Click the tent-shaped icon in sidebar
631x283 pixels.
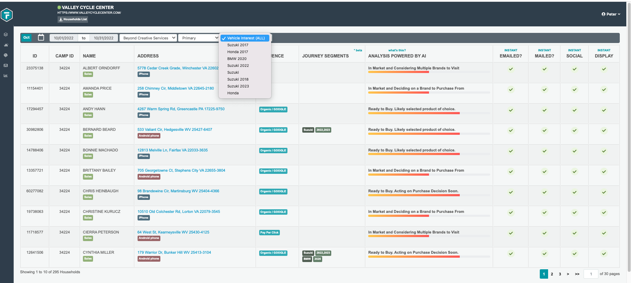click(x=6, y=45)
